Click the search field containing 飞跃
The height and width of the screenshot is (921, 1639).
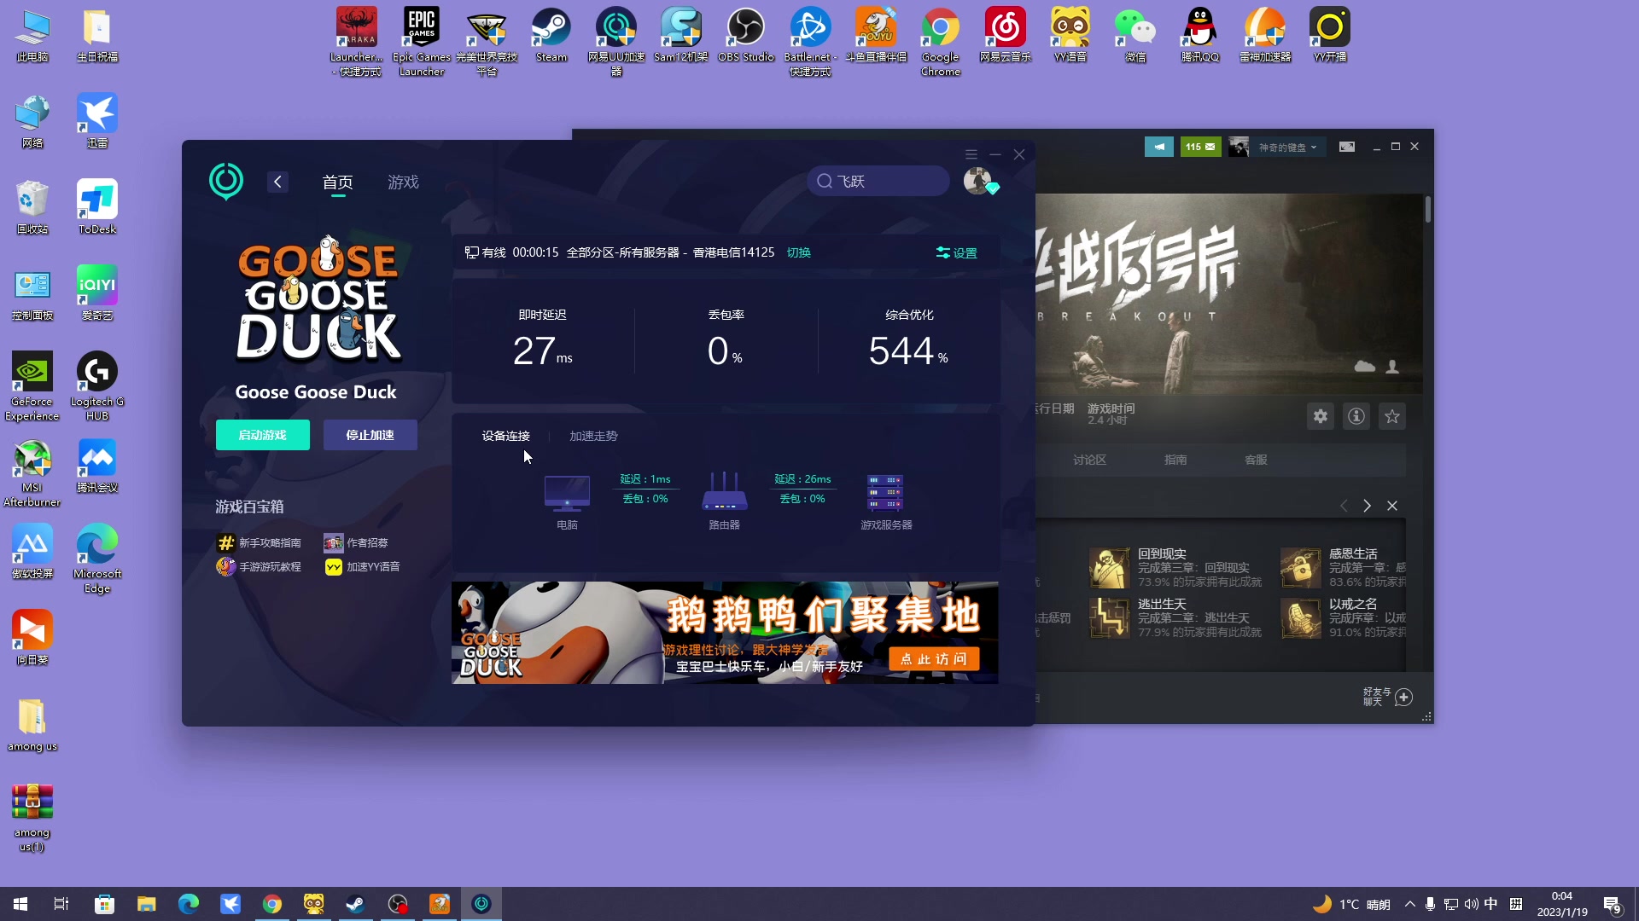pyautogui.click(x=878, y=181)
